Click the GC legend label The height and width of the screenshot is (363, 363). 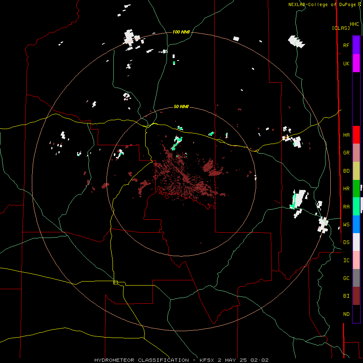[346, 278]
